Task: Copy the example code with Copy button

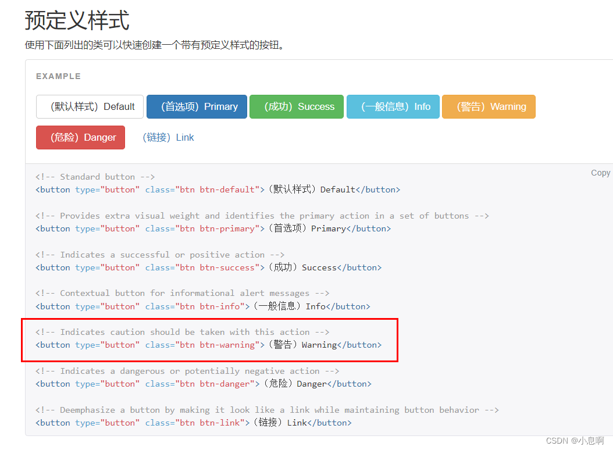Action: pos(600,173)
